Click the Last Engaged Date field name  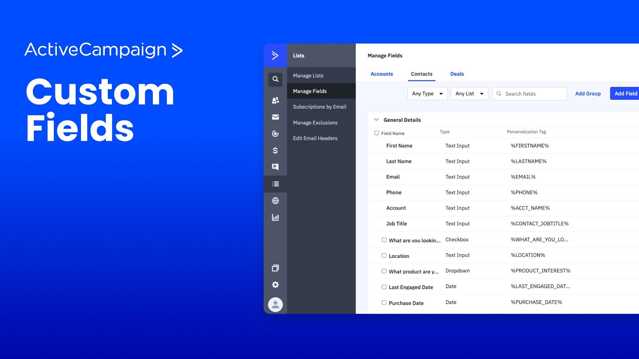[x=411, y=287]
